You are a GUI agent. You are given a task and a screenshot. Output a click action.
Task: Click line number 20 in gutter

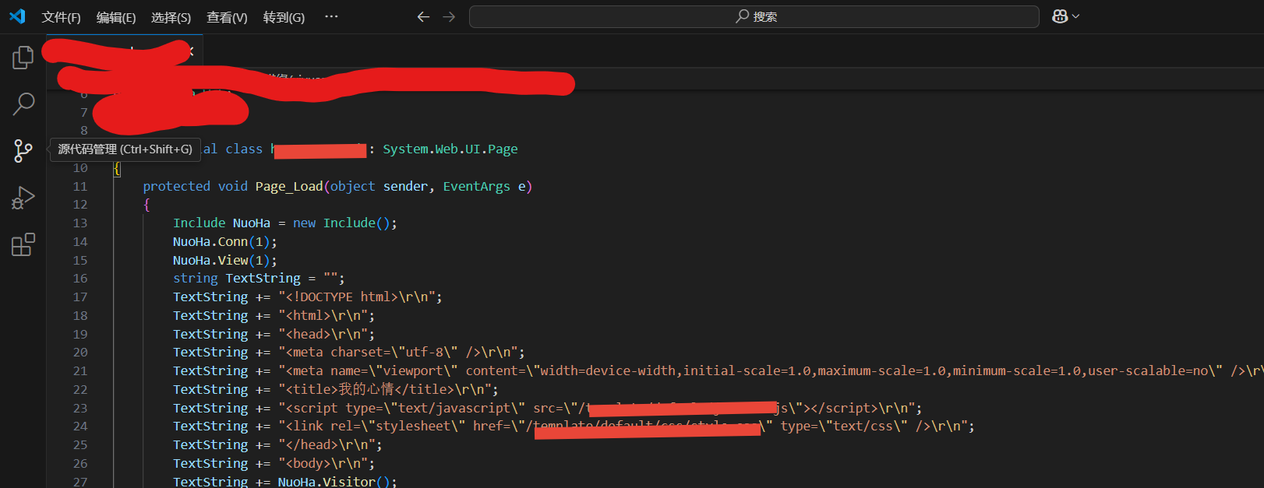pyautogui.click(x=80, y=352)
